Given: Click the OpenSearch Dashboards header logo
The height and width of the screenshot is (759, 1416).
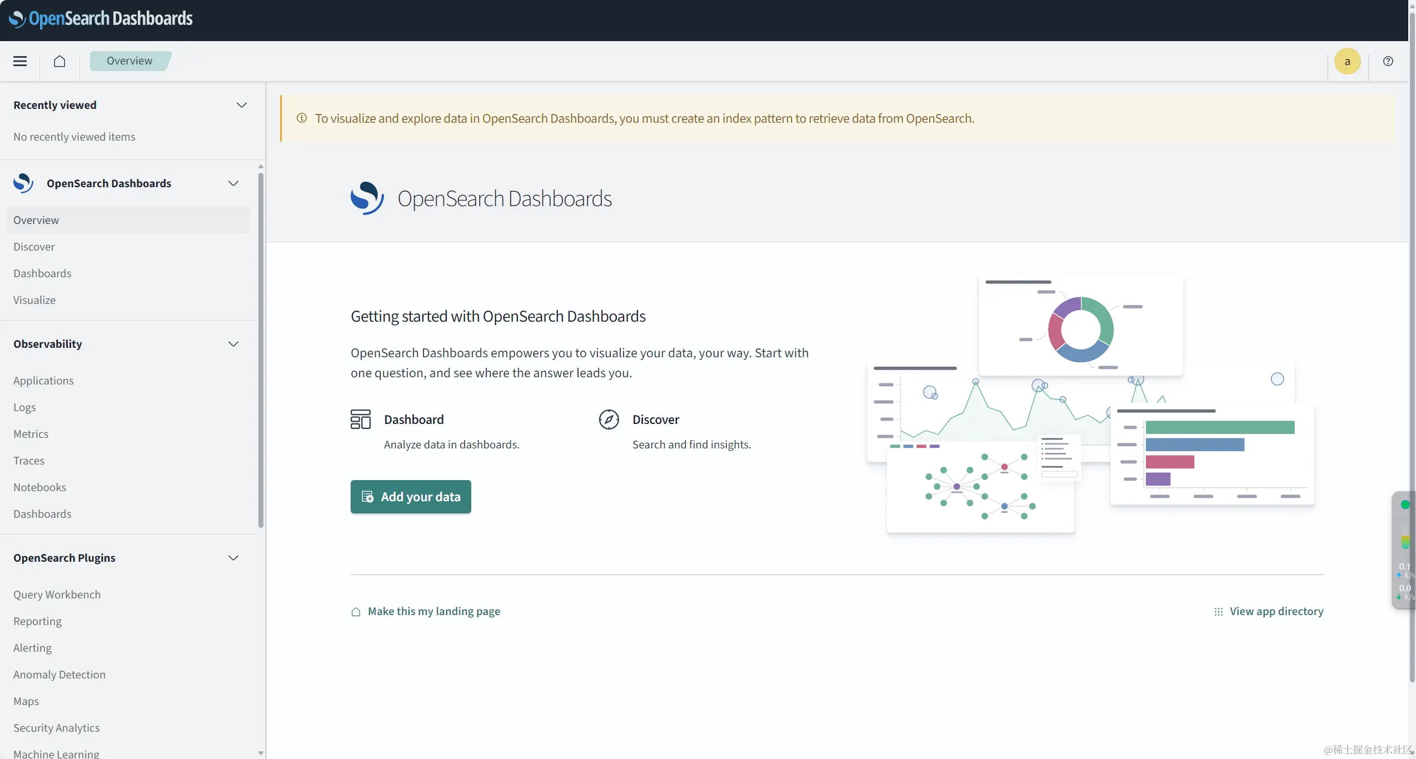Looking at the screenshot, I should point(101,19).
